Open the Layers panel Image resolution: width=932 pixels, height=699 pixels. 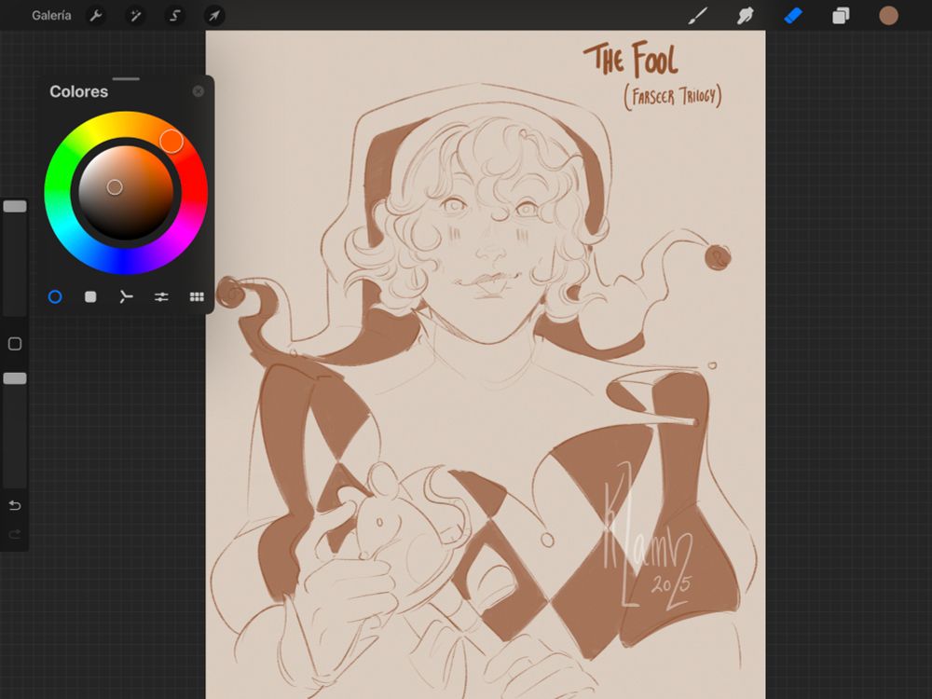841,16
